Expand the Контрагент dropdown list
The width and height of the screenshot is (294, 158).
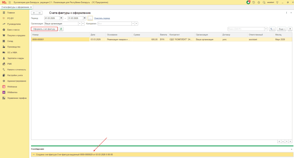pos(133,24)
